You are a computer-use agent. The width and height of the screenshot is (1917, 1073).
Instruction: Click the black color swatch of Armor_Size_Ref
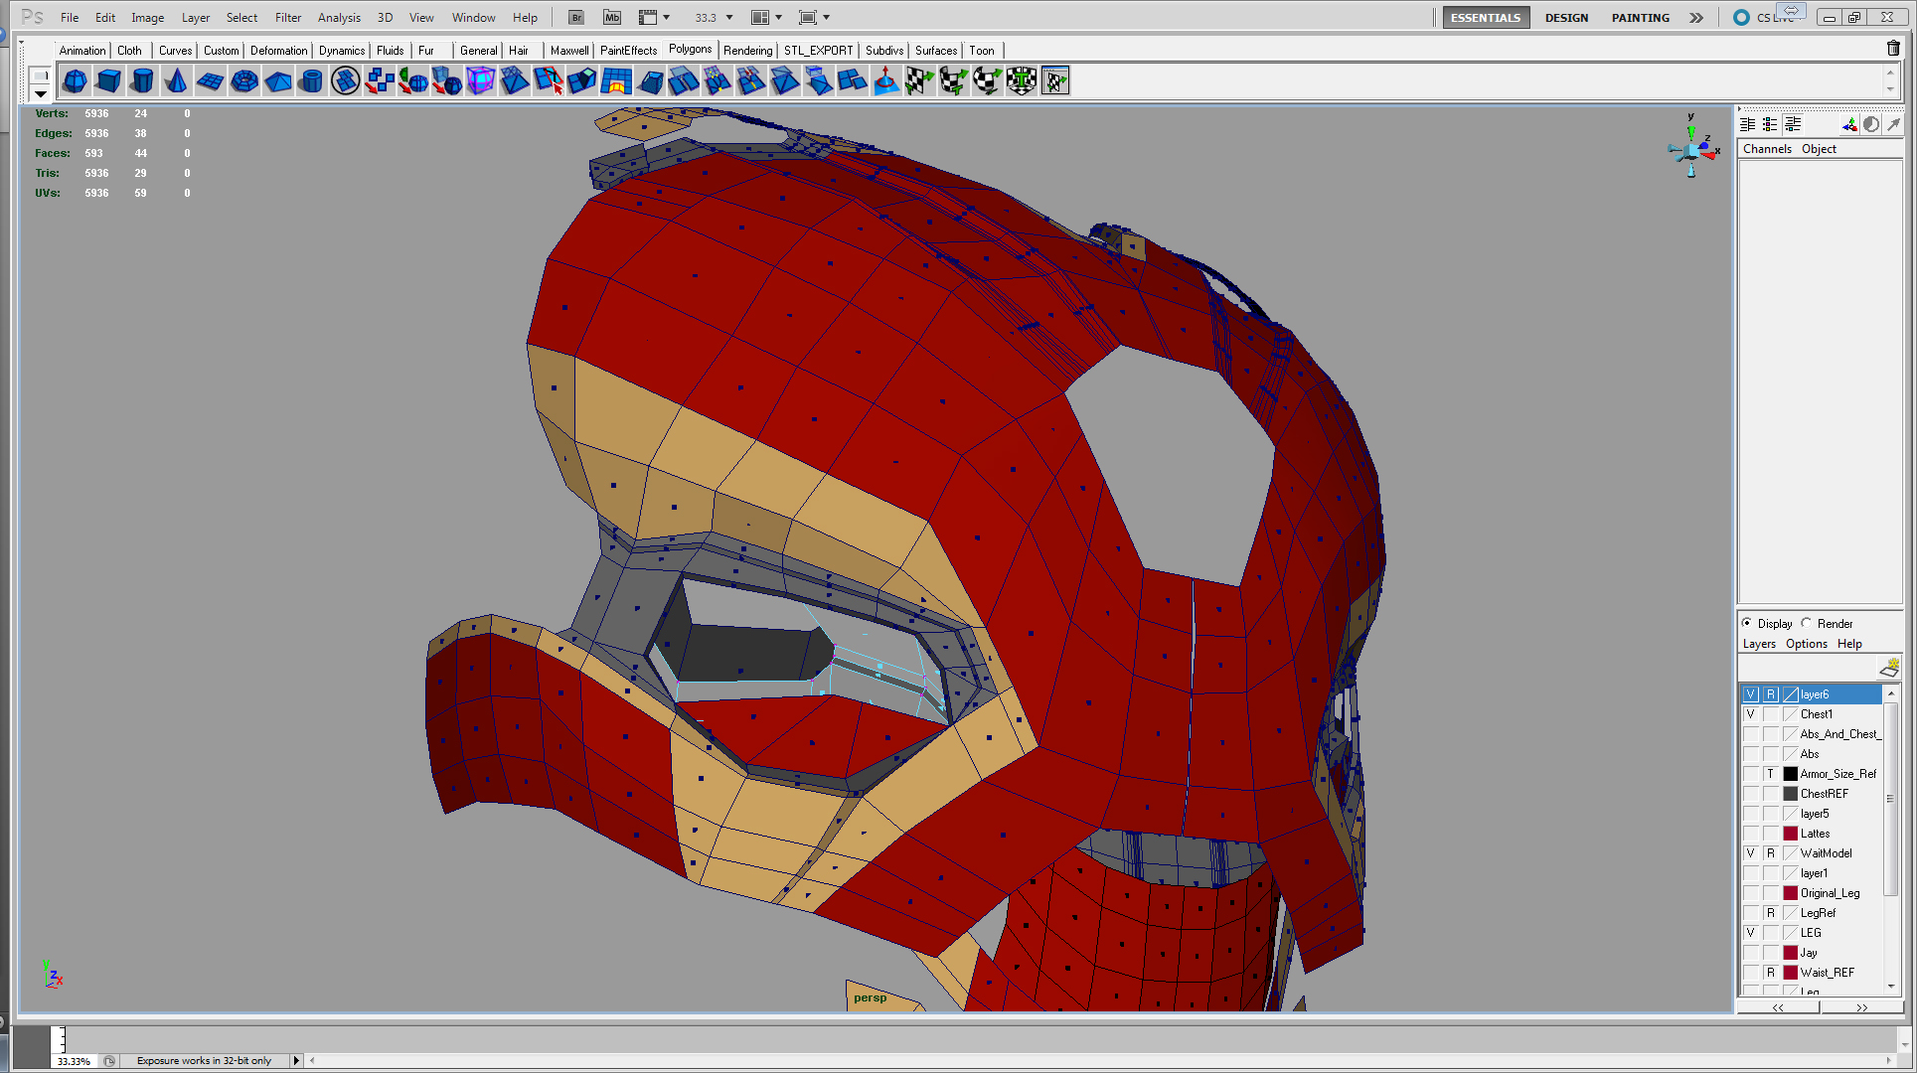tap(1791, 774)
